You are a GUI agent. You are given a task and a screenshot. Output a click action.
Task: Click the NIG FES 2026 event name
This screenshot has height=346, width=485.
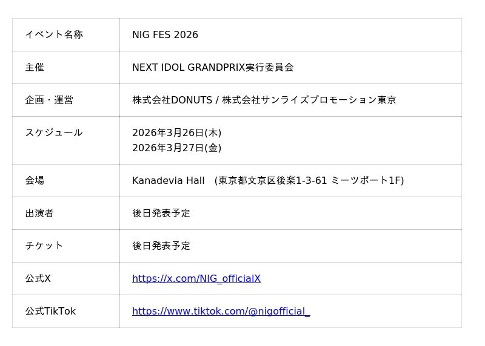tap(165, 35)
